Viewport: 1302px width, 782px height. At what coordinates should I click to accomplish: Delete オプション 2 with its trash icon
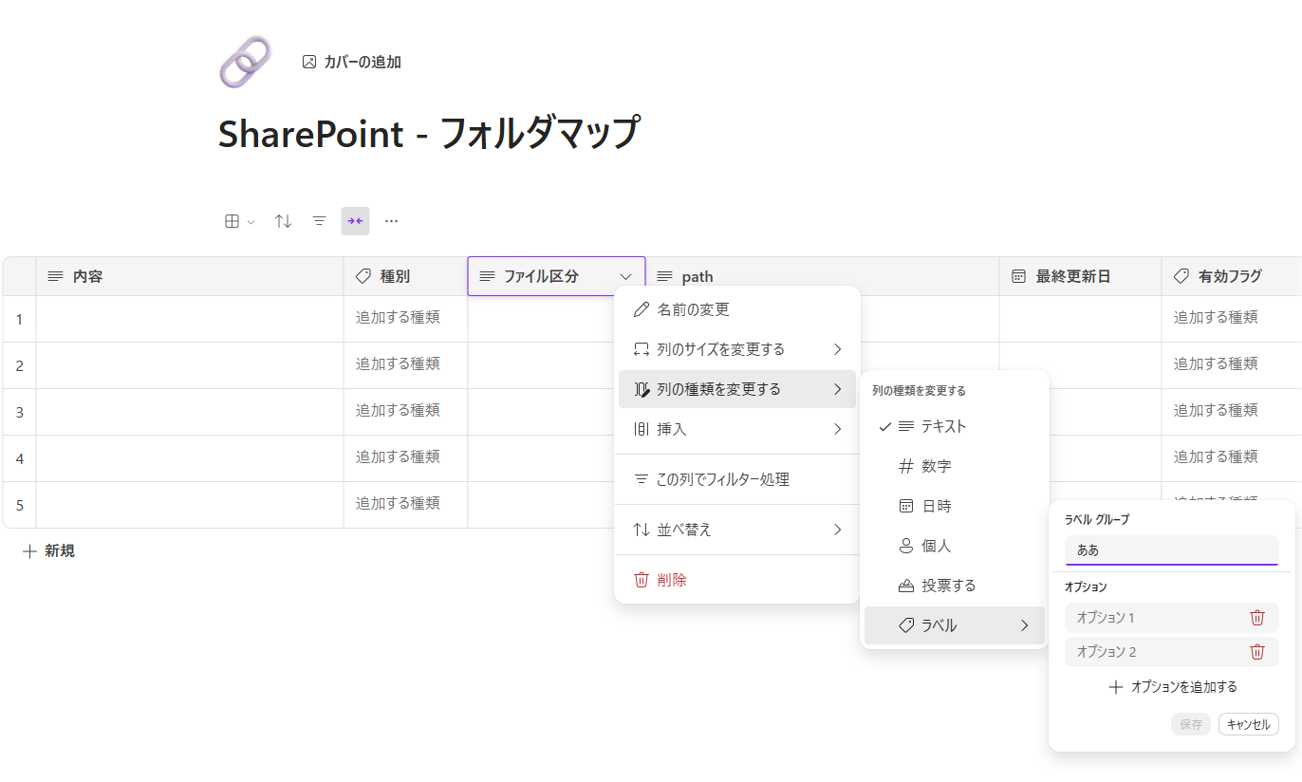(x=1257, y=652)
